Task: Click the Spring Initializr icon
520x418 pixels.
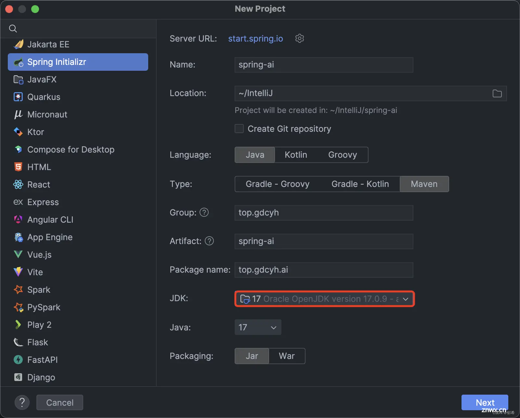Action: (x=19, y=62)
